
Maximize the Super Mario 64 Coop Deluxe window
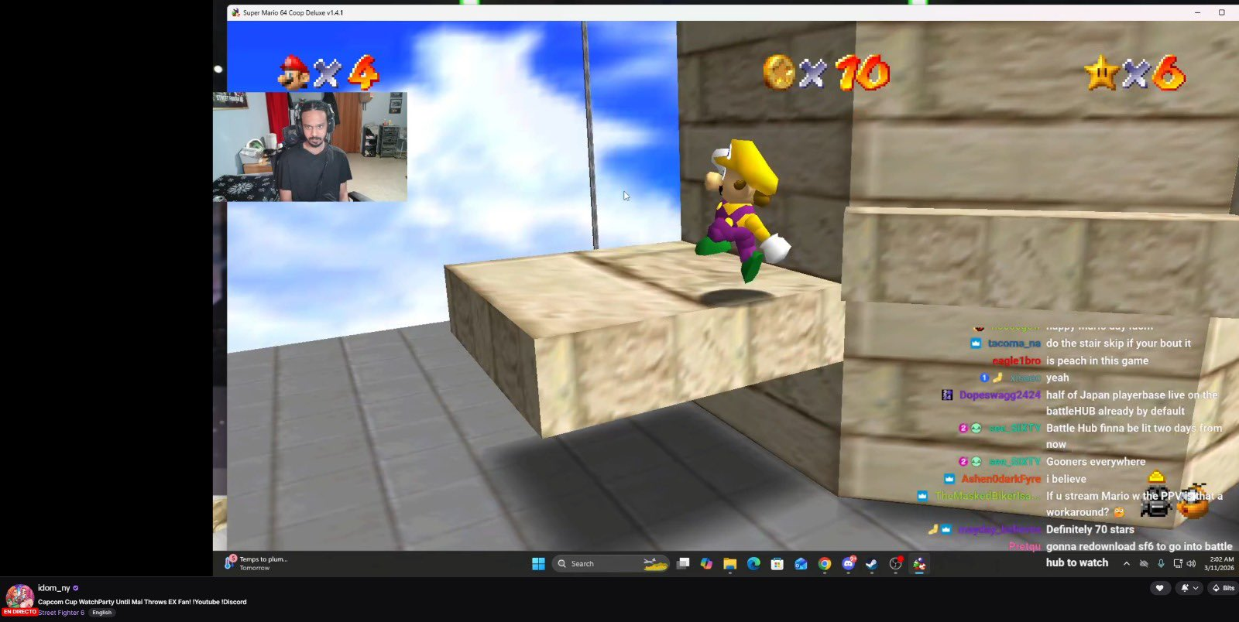click(1222, 12)
